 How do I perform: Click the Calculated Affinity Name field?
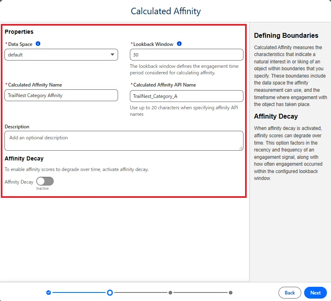click(x=61, y=95)
